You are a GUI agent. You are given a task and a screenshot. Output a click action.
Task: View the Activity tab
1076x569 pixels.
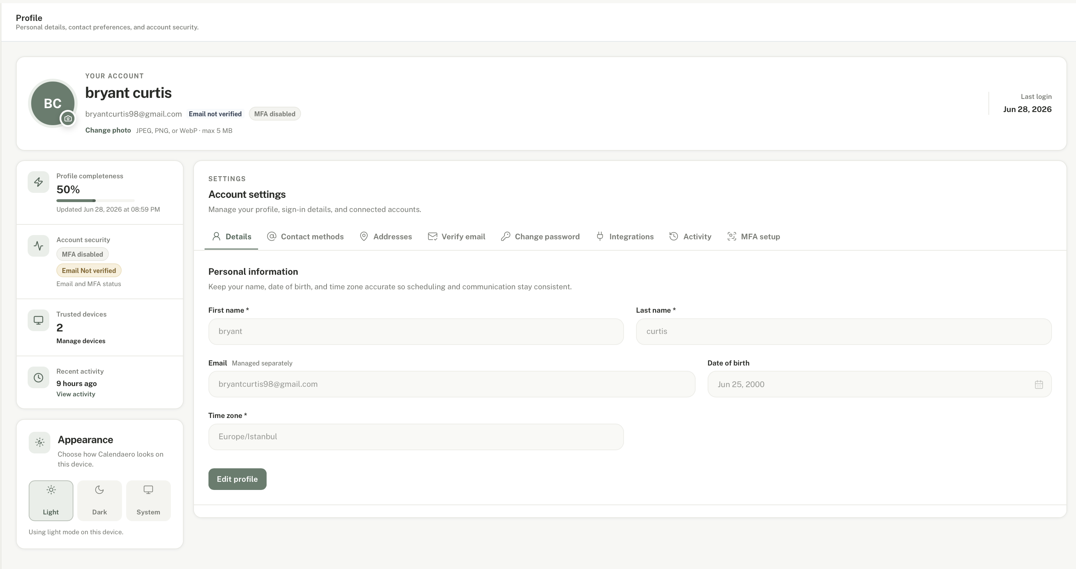point(691,237)
